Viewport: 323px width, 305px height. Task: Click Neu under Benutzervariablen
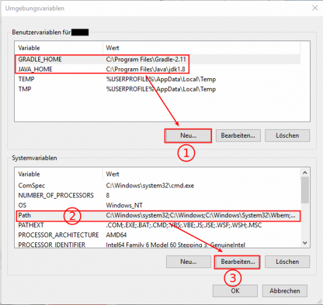click(x=188, y=135)
